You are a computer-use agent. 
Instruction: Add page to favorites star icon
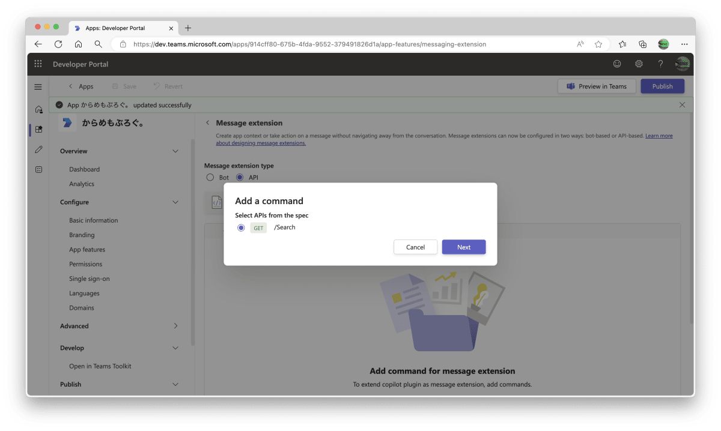tap(598, 44)
